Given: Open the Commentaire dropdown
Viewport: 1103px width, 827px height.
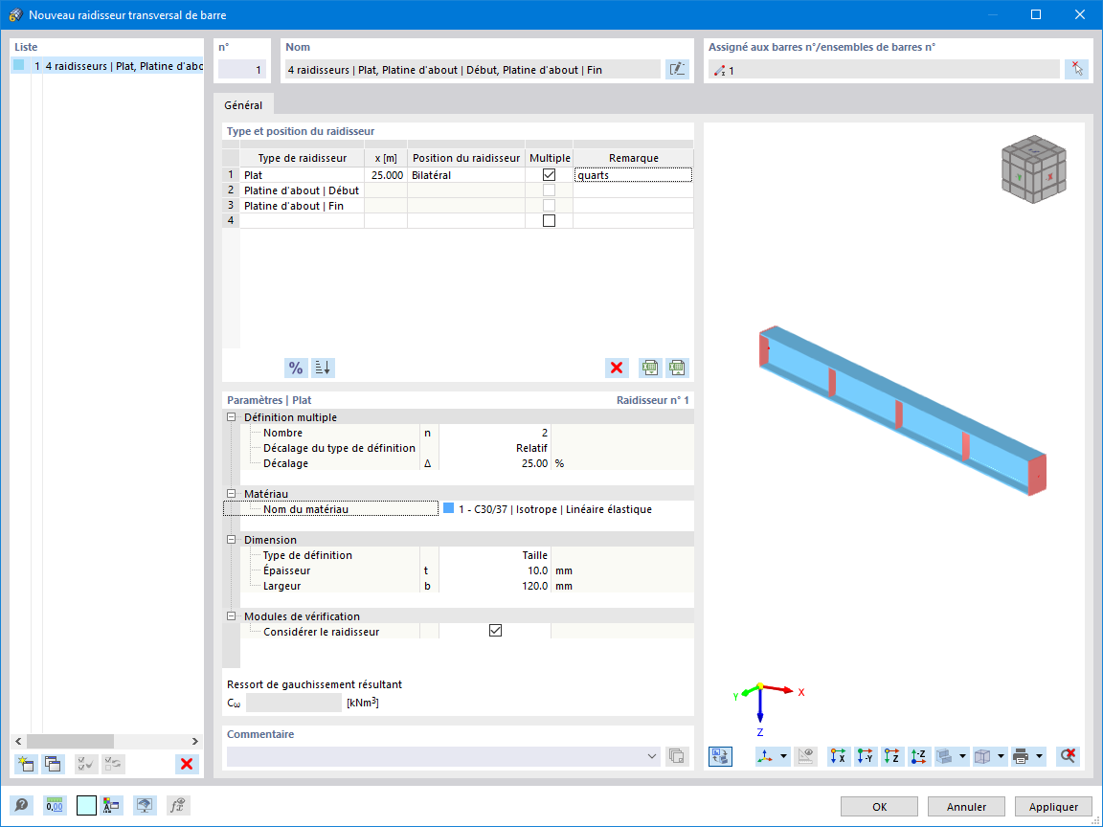Looking at the screenshot, I should click(x=651, y=756).
